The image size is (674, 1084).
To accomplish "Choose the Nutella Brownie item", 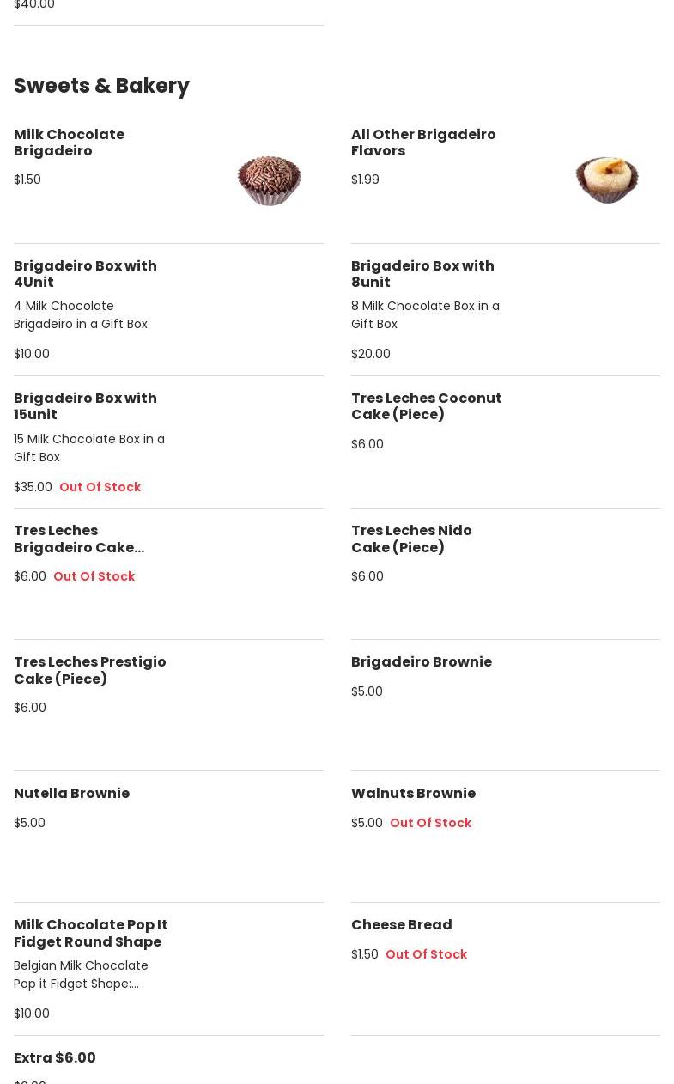I will coord(71,794).
